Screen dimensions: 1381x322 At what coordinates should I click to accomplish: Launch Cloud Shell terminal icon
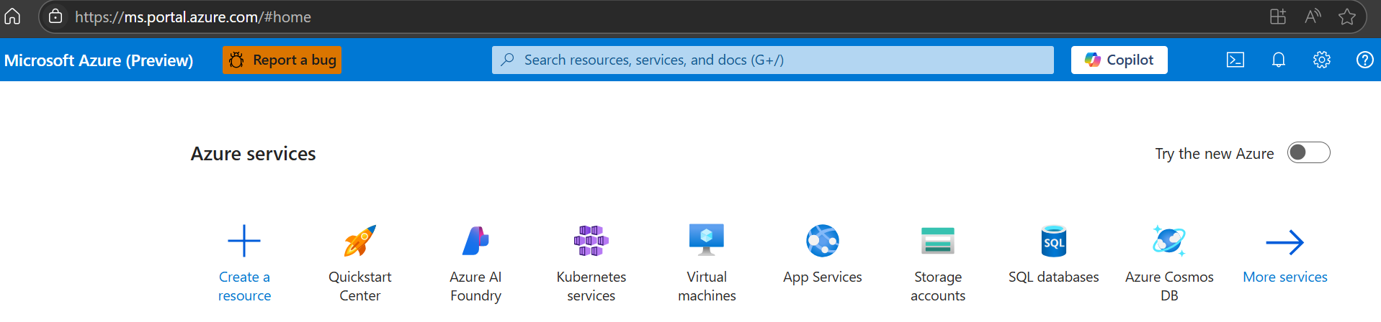point(1235,60)
